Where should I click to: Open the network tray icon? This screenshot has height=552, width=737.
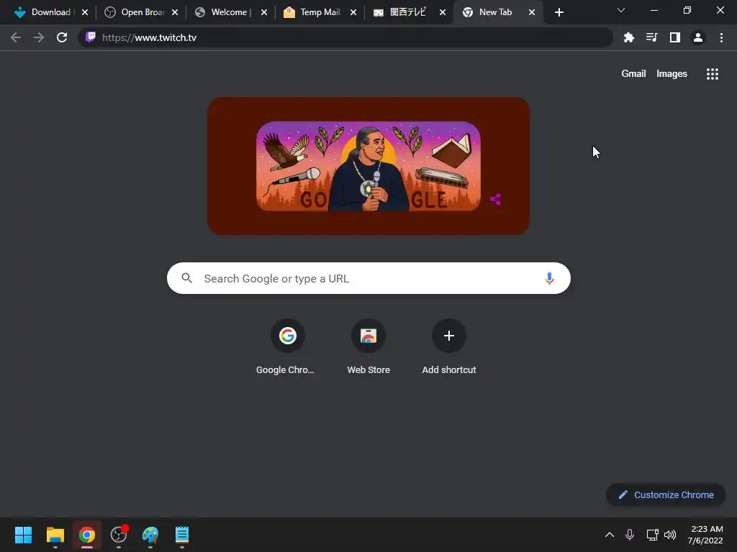coord(652,535)
